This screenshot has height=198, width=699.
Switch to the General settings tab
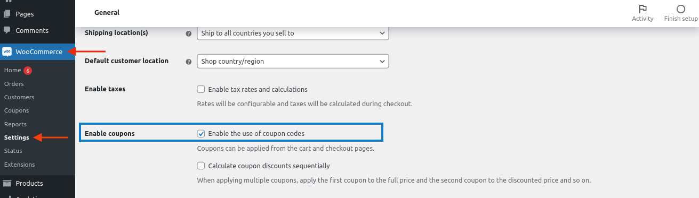(107, 12)
